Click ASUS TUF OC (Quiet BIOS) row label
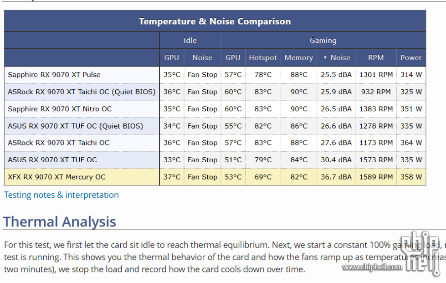This screenshot has width=446, height=283. point(75,126)
